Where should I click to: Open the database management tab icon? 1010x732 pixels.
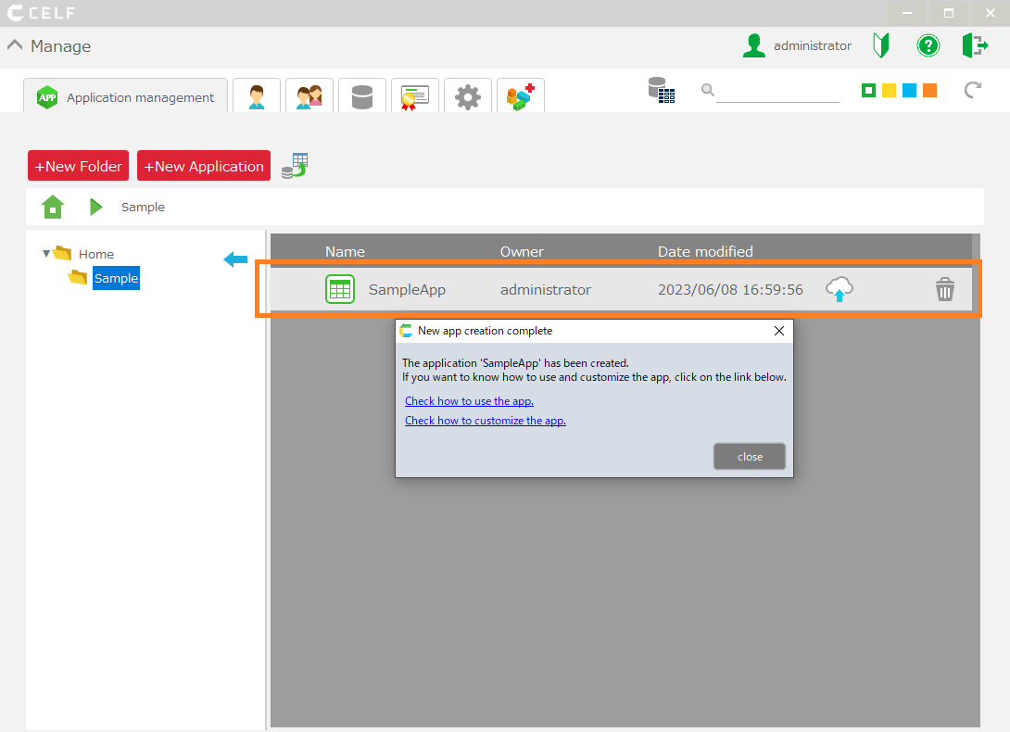click(x=362, y=96)
